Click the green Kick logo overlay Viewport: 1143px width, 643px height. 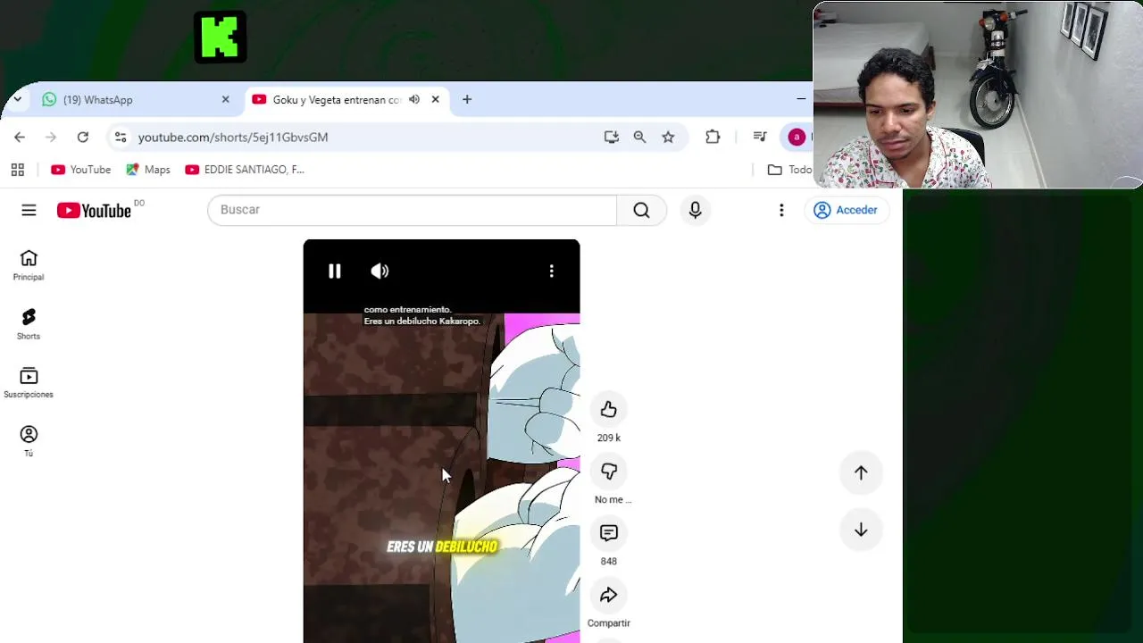tap(221, 38)
